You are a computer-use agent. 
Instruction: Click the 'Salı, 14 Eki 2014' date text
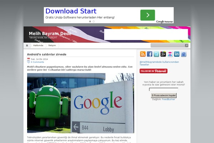coord(40,59)
